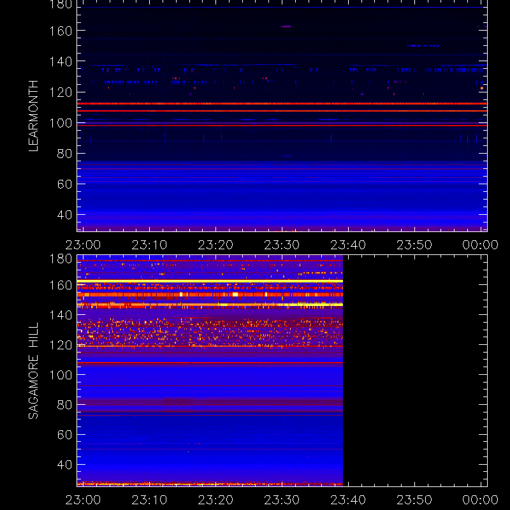Click 23:40 time label under Learmonth plot
510x510 pixels.
point(348,245)
